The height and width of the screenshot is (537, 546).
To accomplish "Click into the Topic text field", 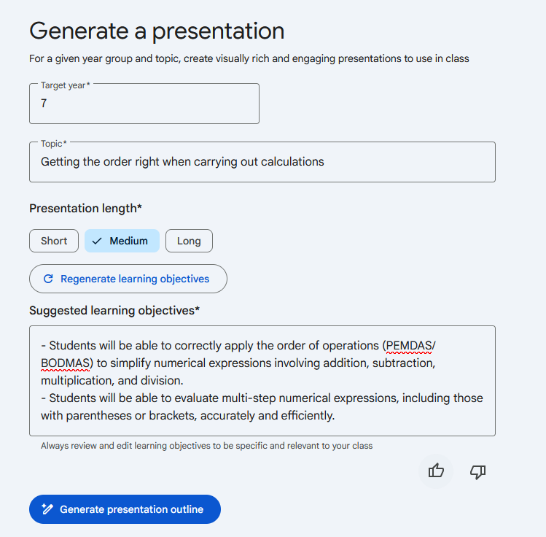I will click(x=262, y=162).
